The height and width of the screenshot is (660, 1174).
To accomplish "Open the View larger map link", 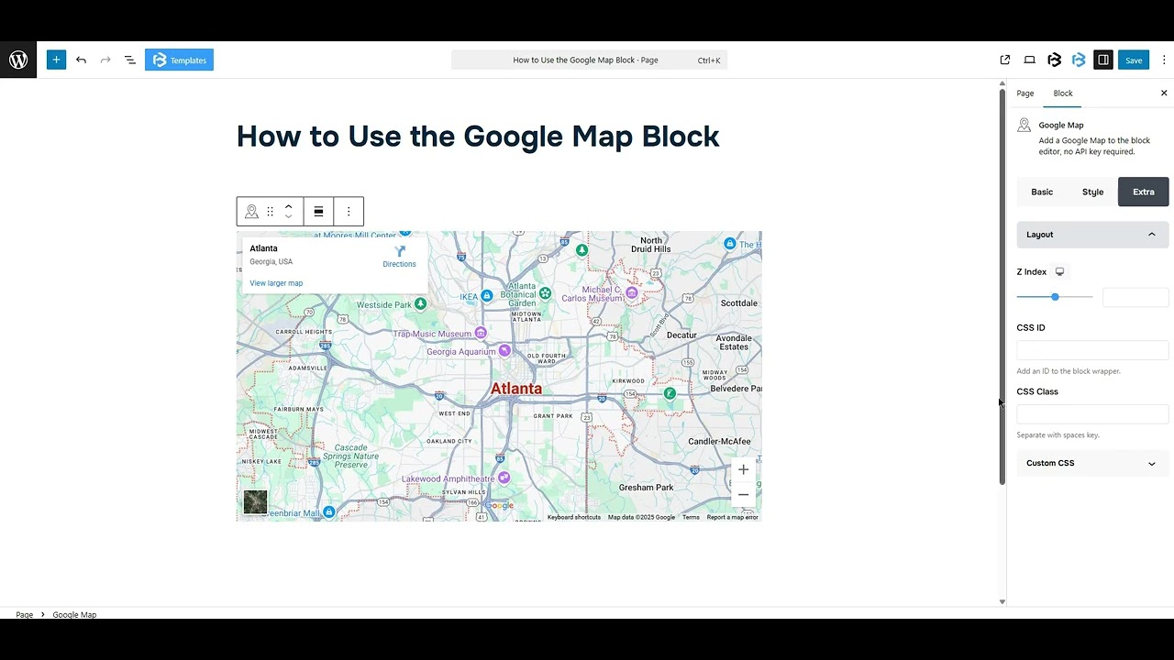I will coord(276,283).
